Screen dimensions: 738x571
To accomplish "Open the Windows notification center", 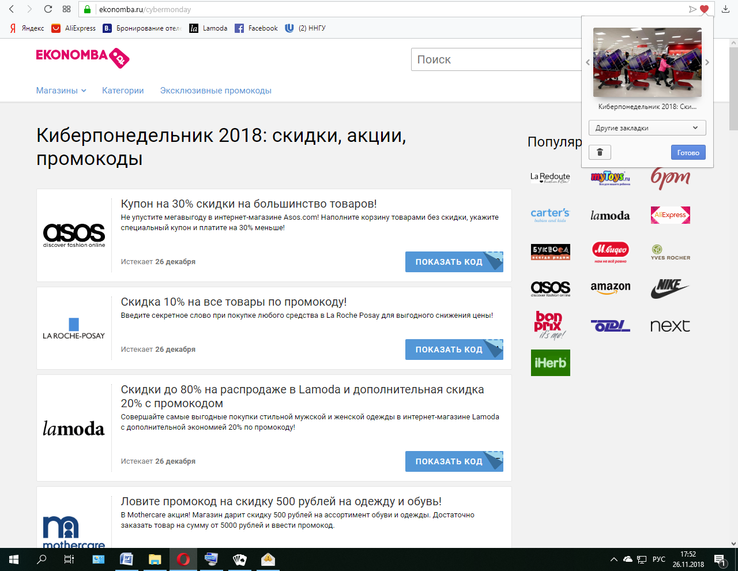I will pyautogui.click(x=720, y=559).
